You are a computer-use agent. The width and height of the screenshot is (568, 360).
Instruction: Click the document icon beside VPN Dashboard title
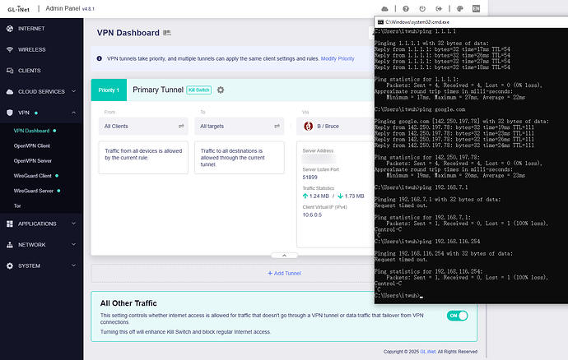click(x=167, y=33)
